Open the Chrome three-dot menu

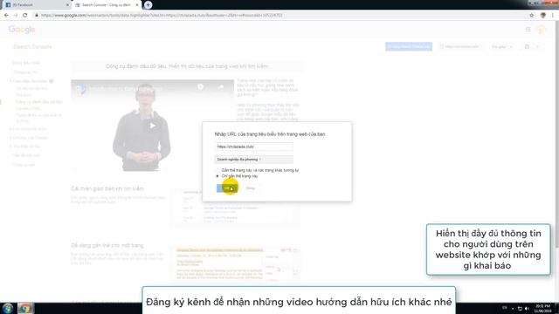coord(553,16)
